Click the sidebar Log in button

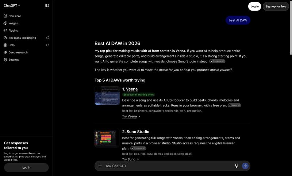(x=26, y=168)
